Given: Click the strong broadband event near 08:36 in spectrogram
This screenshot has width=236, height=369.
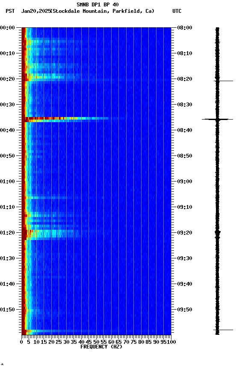Looking at the screenshot, I should [x=67, y=119].
